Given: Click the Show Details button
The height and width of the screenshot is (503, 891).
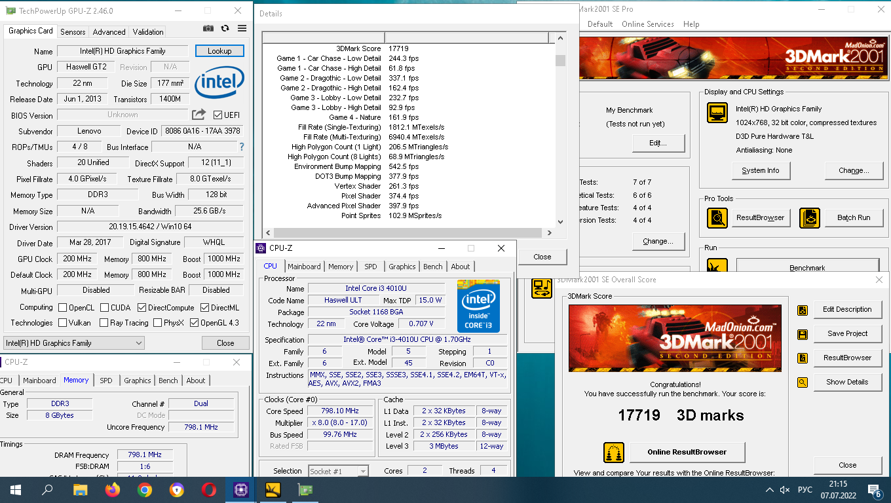Looking at the screenshot, I should [x=847, y=382].
